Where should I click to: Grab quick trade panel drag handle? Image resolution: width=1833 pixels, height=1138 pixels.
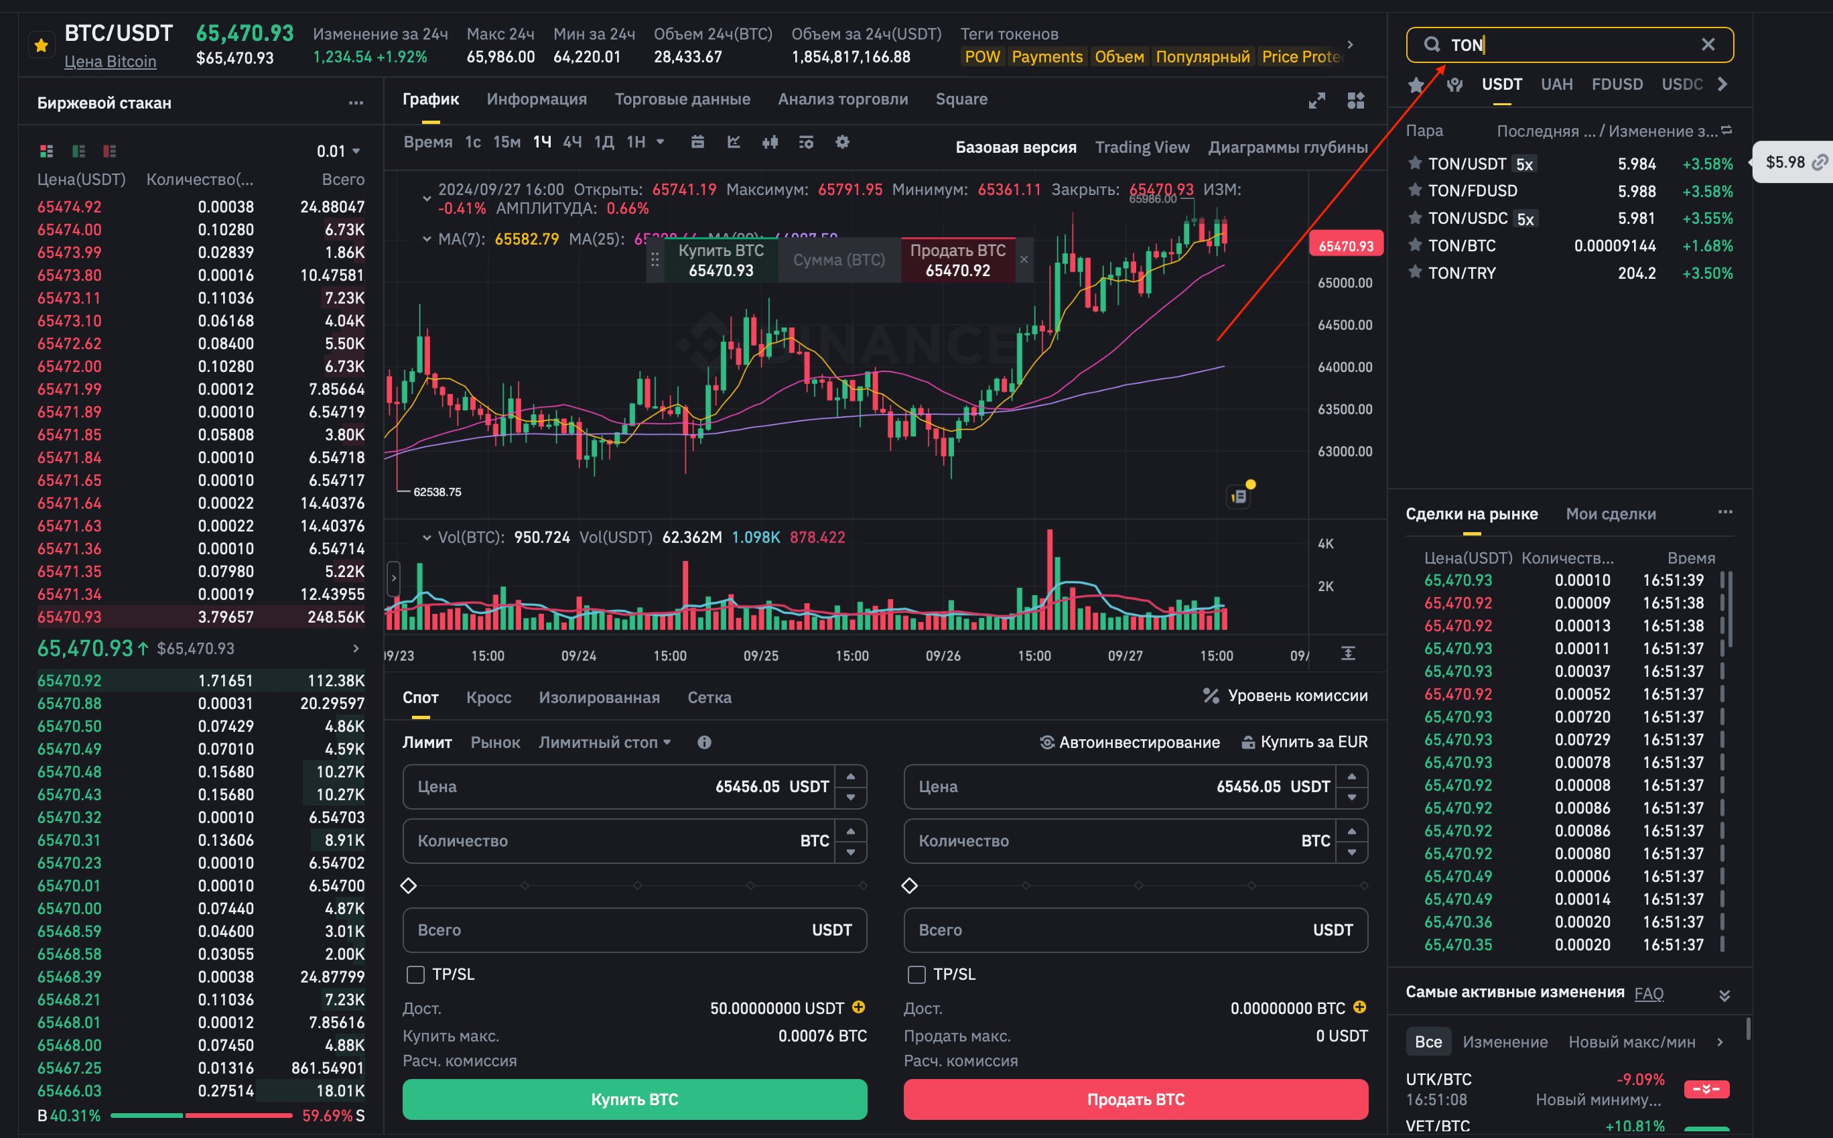pyautogui.click(x=655, y=259)
